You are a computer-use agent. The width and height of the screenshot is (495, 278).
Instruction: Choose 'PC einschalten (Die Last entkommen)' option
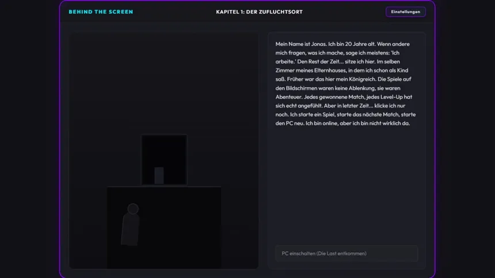(346, 253)
